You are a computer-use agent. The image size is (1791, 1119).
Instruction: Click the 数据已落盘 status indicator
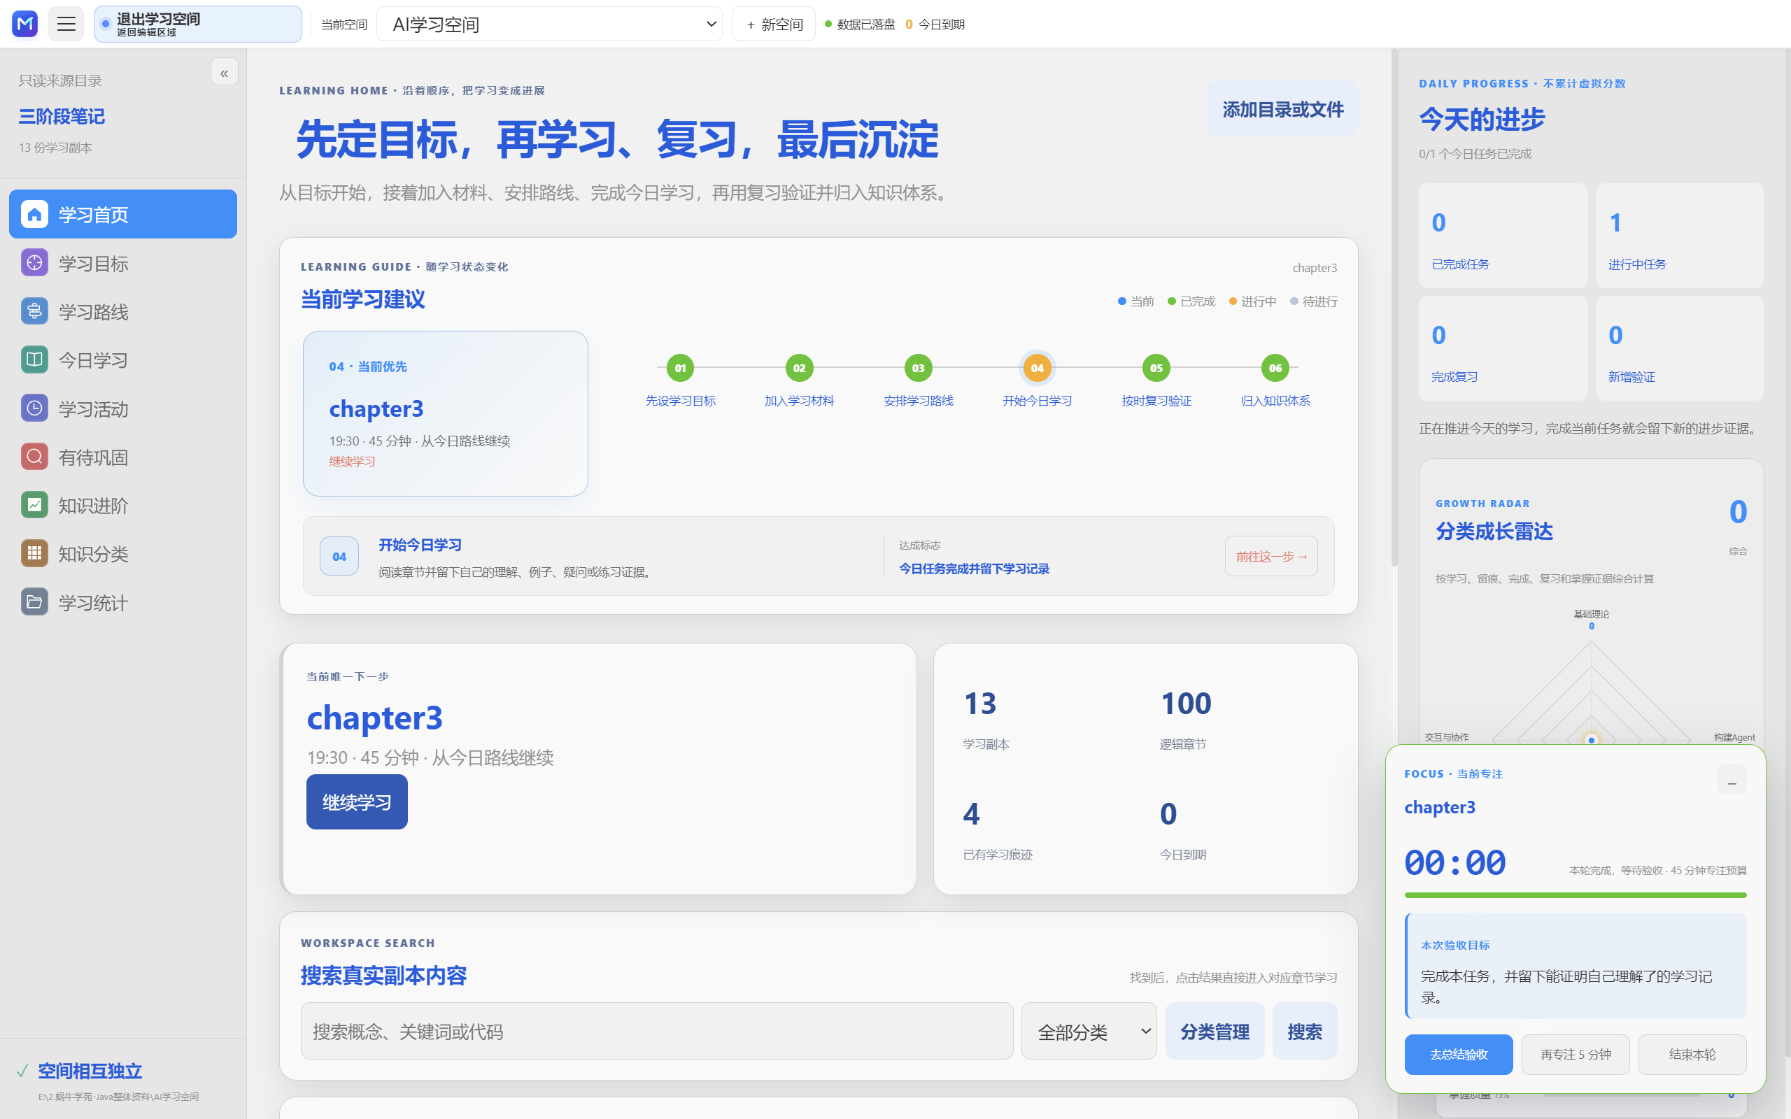click(860, 24)
